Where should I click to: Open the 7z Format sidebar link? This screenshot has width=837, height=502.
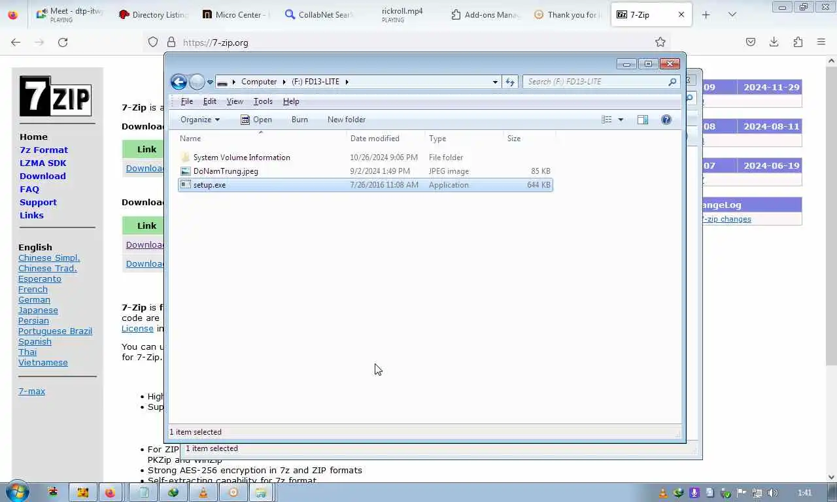44,150
